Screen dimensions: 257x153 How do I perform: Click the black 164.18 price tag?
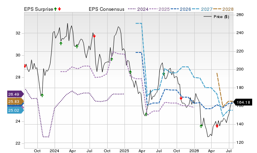[242, 102]
